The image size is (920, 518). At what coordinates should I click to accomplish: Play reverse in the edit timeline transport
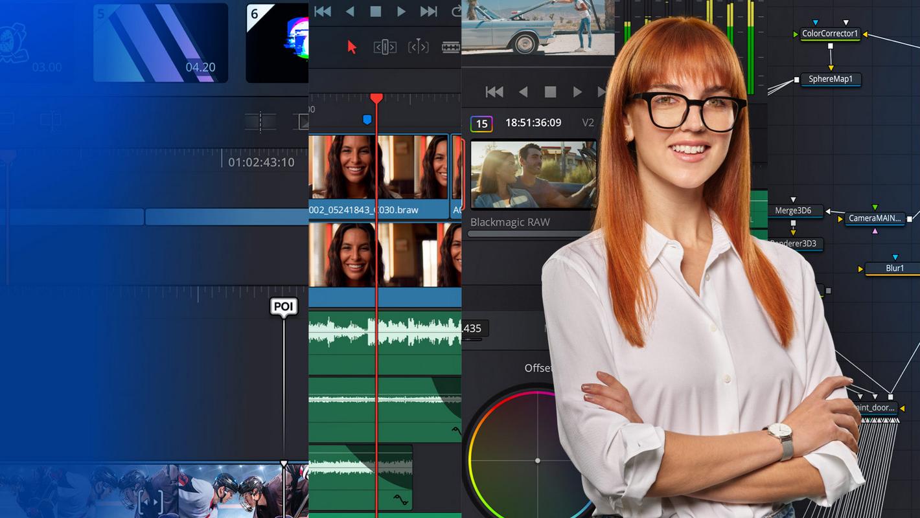tap(350, 11)
